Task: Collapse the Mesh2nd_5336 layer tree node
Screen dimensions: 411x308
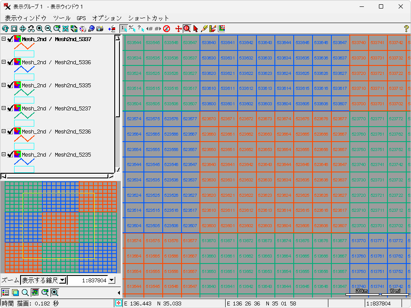Action: tap(3, 62)
